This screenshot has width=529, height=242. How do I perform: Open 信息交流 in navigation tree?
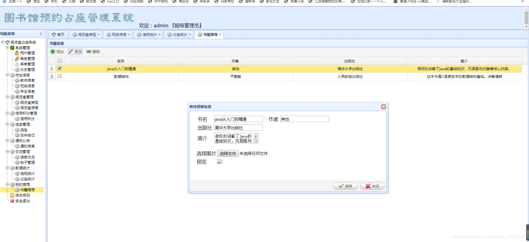(27, 157)
